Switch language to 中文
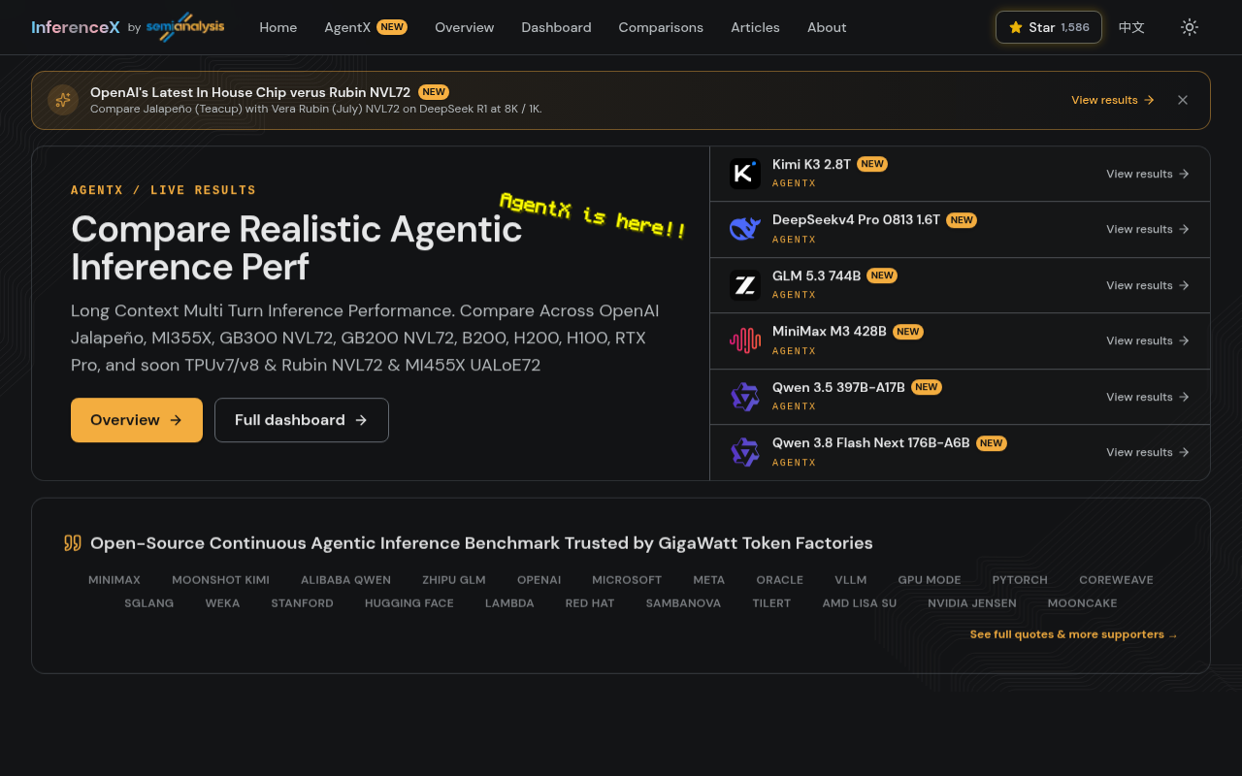1242x776 pixels. tap(1131, 27)
